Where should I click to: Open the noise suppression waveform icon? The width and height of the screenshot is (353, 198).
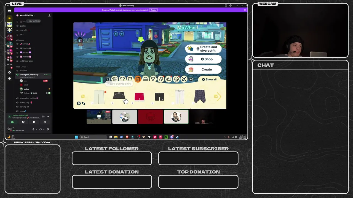pyautogui.click(x=43, y=117)
